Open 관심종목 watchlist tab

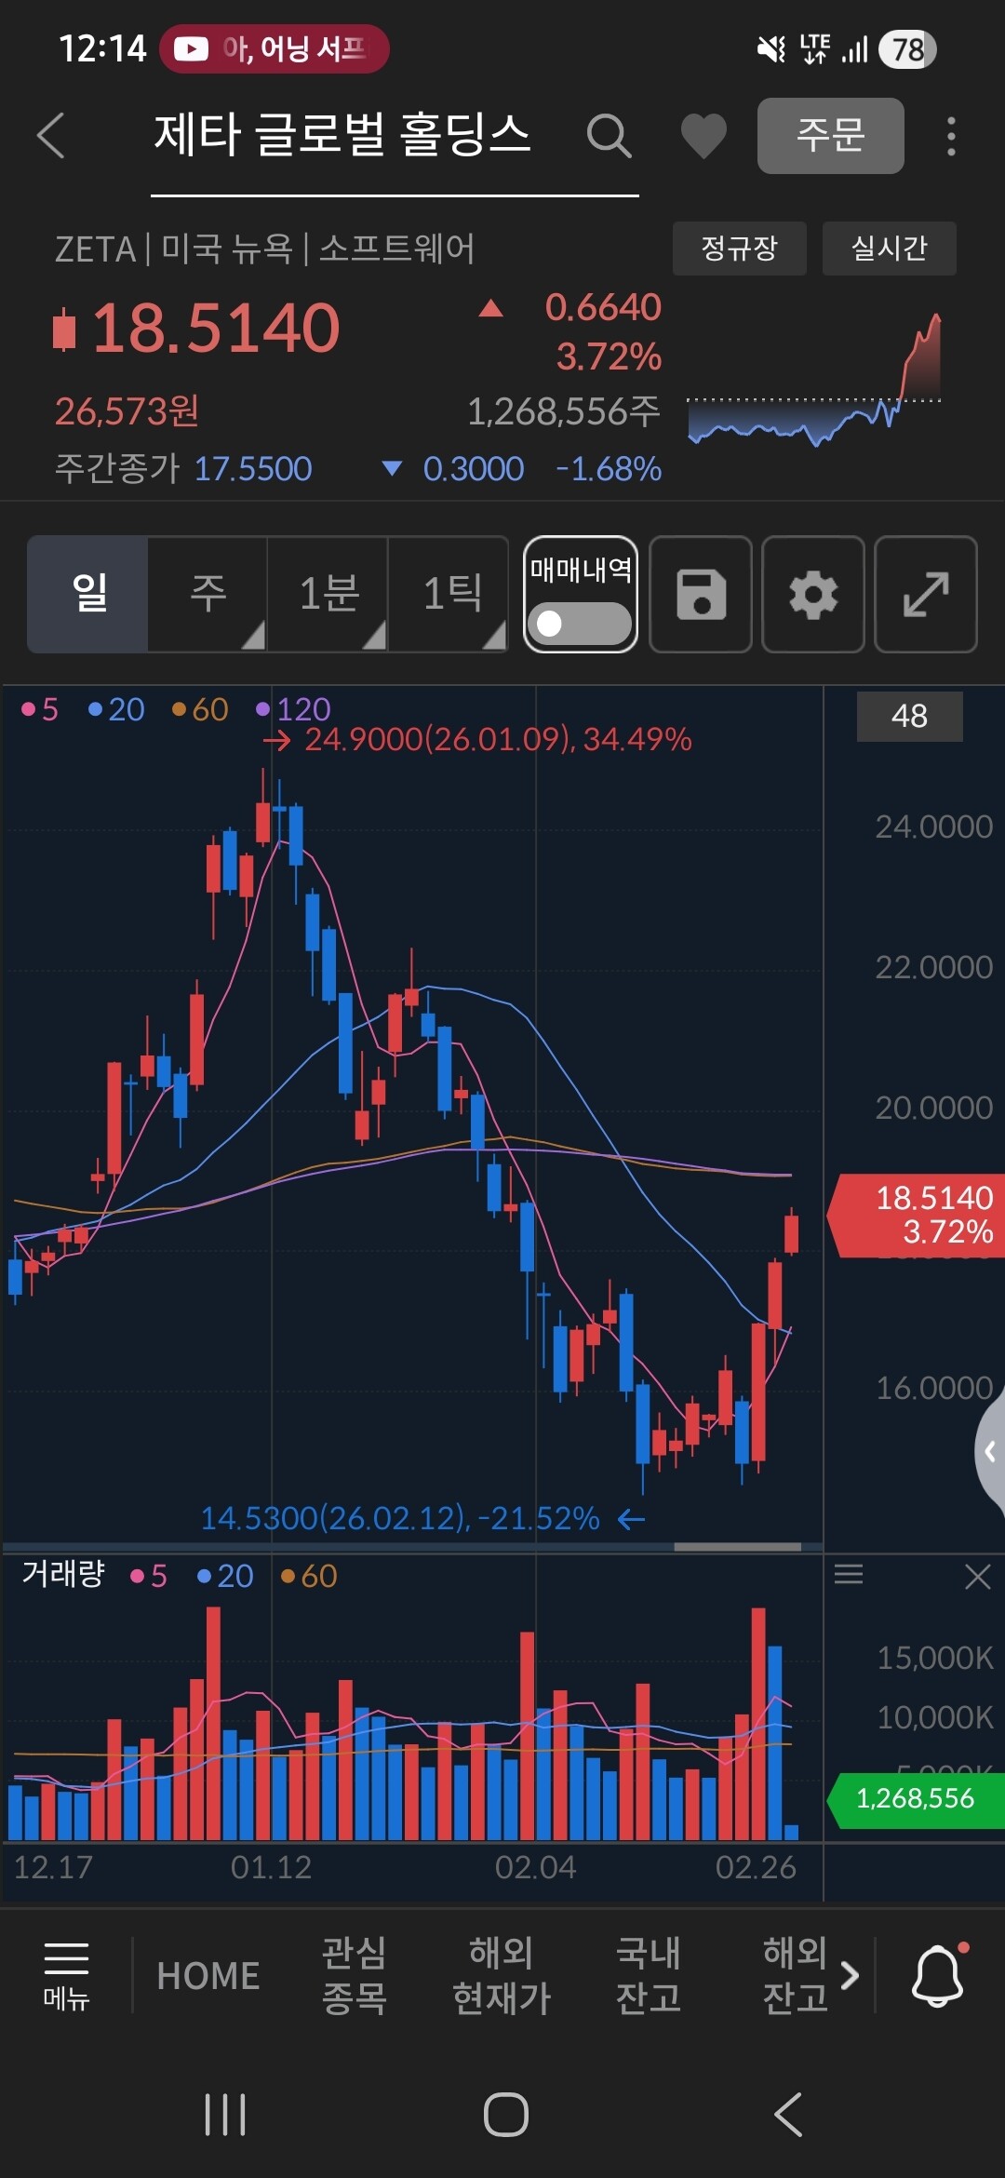(354, 1975)
